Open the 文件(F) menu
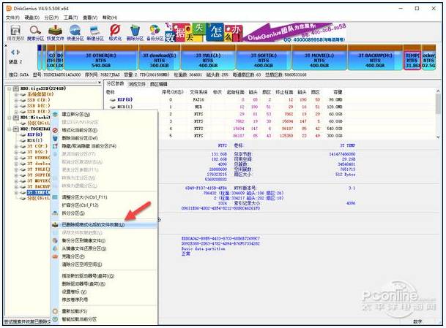 click(x=12, y=18)
